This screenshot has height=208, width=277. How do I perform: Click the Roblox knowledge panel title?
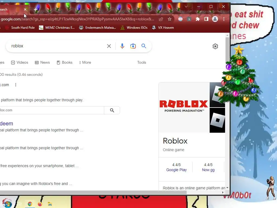click(x=175, y=141)
